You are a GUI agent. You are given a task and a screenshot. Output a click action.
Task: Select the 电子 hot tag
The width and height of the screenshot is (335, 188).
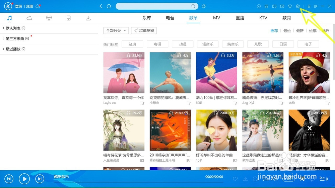point(308,44)
